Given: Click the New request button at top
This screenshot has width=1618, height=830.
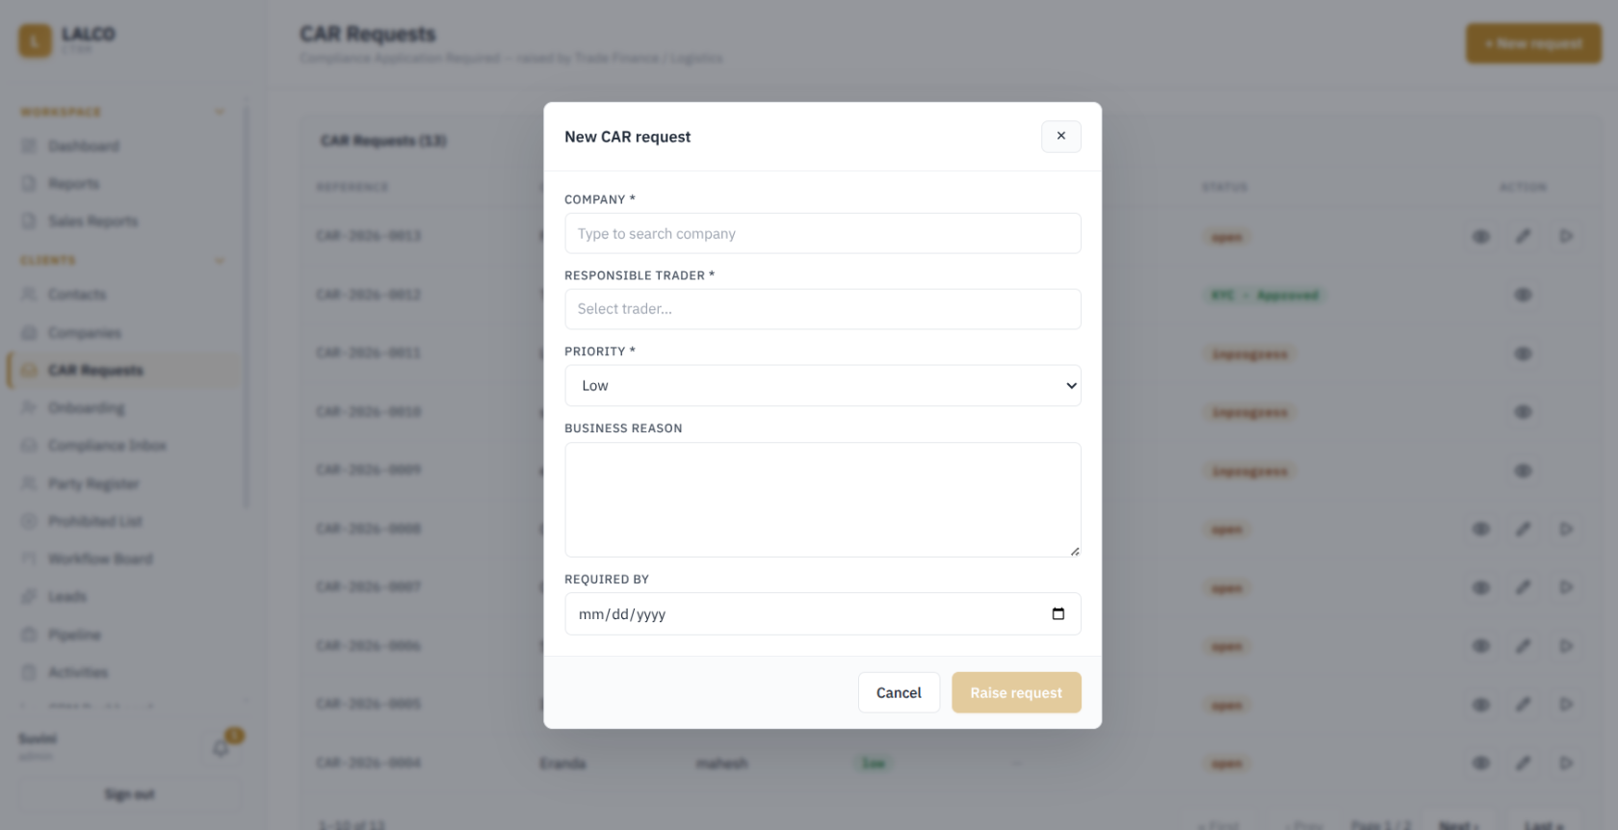Looking at the screenshot, I should point(1533,43).
